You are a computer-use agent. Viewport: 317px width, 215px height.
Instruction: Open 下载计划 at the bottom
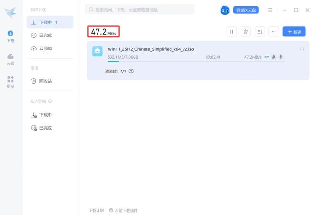96,210
